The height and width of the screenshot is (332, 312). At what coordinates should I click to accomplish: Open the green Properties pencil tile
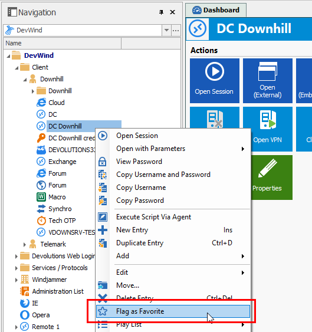tap(271, 177)
